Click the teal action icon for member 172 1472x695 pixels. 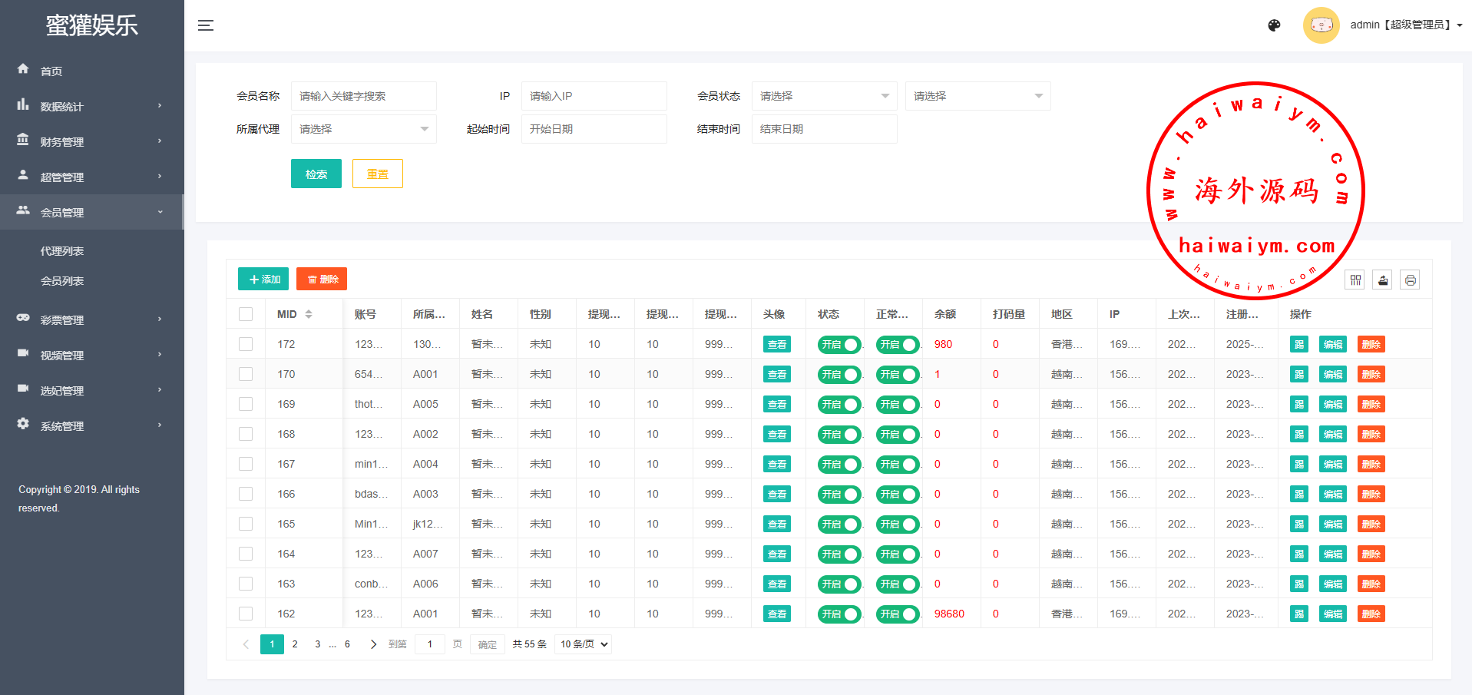[x=1298, y=345]
